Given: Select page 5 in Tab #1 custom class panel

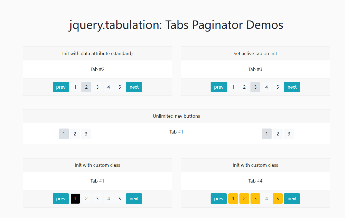Looking at the screenshot, I should point(119,199).
